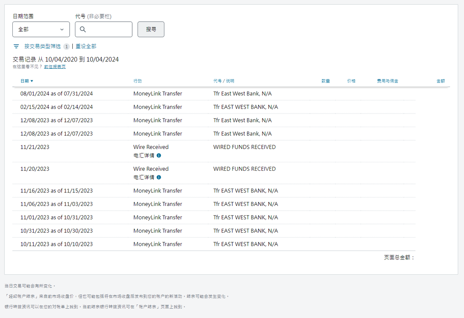This screenshot has width=464, height=318.
Task: Click WIRED FUNDS RECEIVED for 11/20/2023
Action: 244,169
